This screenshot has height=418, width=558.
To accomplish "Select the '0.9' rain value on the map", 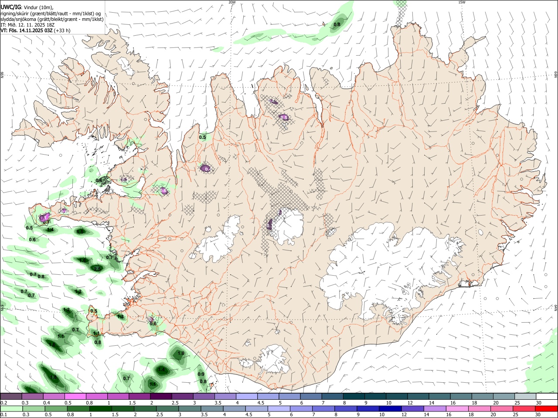I will pyautogui.click(x=201, y=374).
